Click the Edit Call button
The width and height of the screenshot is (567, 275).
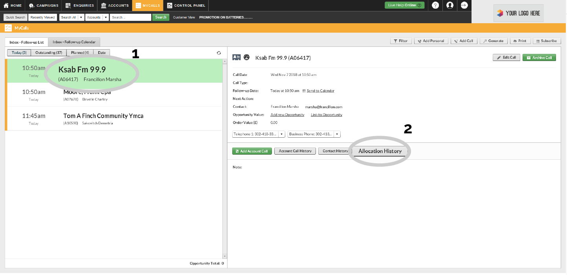(x=506, y=57)
